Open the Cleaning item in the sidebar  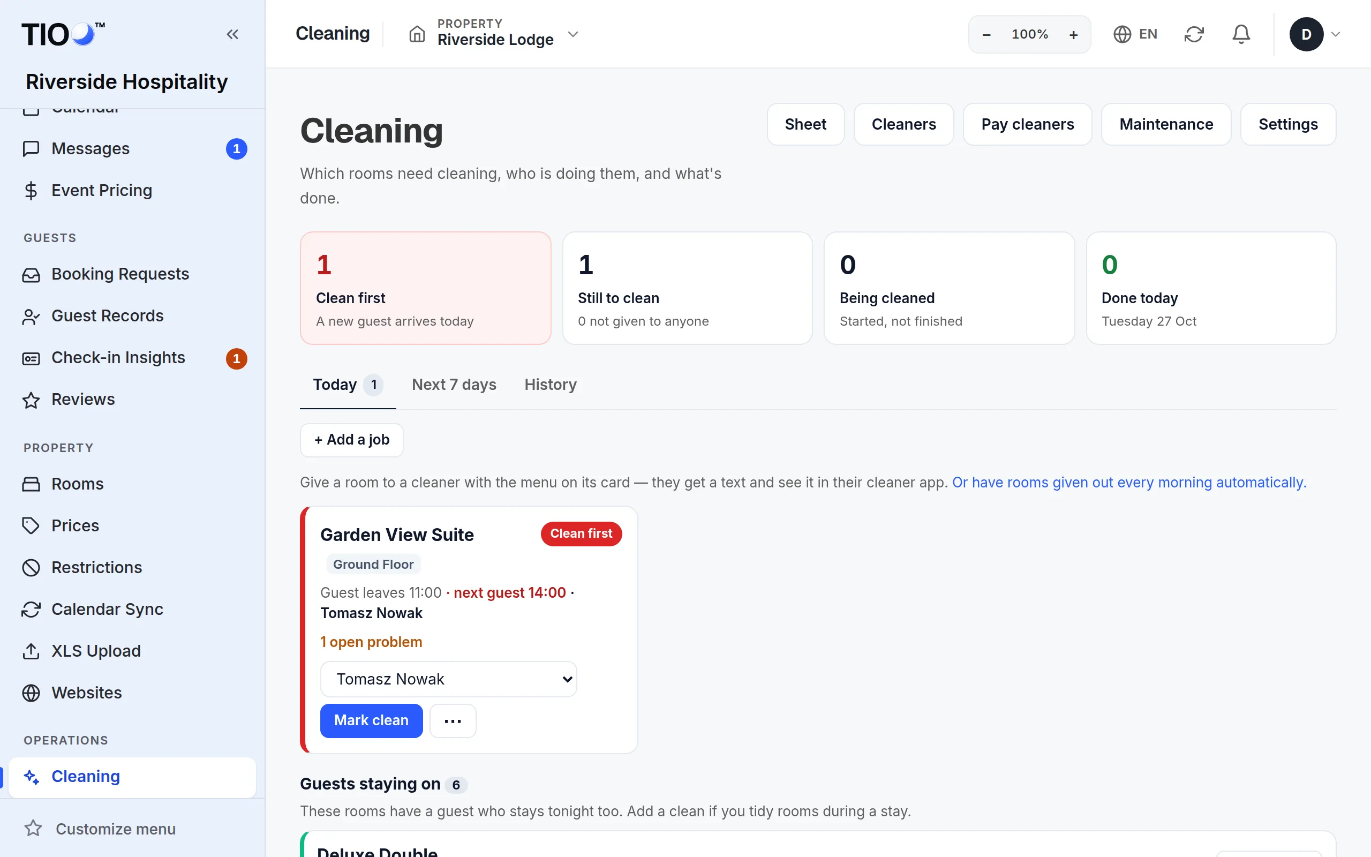click(132, 777)
